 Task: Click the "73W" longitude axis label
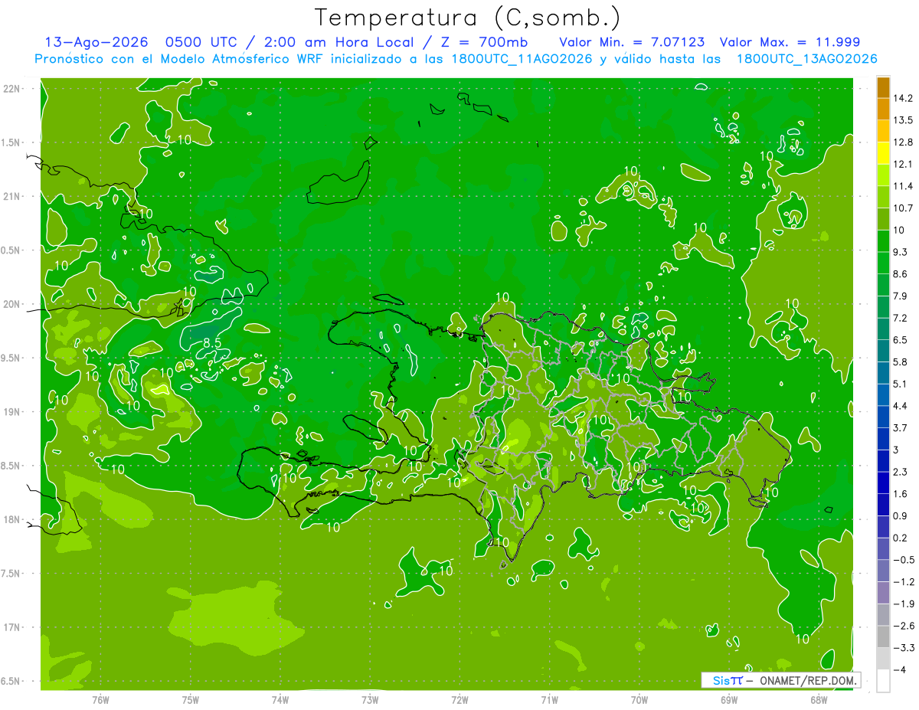(370, 699)
